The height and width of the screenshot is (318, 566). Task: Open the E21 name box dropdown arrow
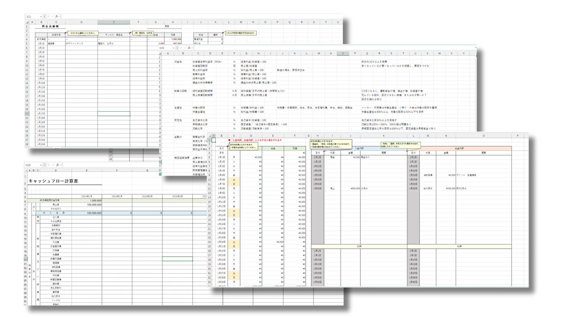(41, 17)
